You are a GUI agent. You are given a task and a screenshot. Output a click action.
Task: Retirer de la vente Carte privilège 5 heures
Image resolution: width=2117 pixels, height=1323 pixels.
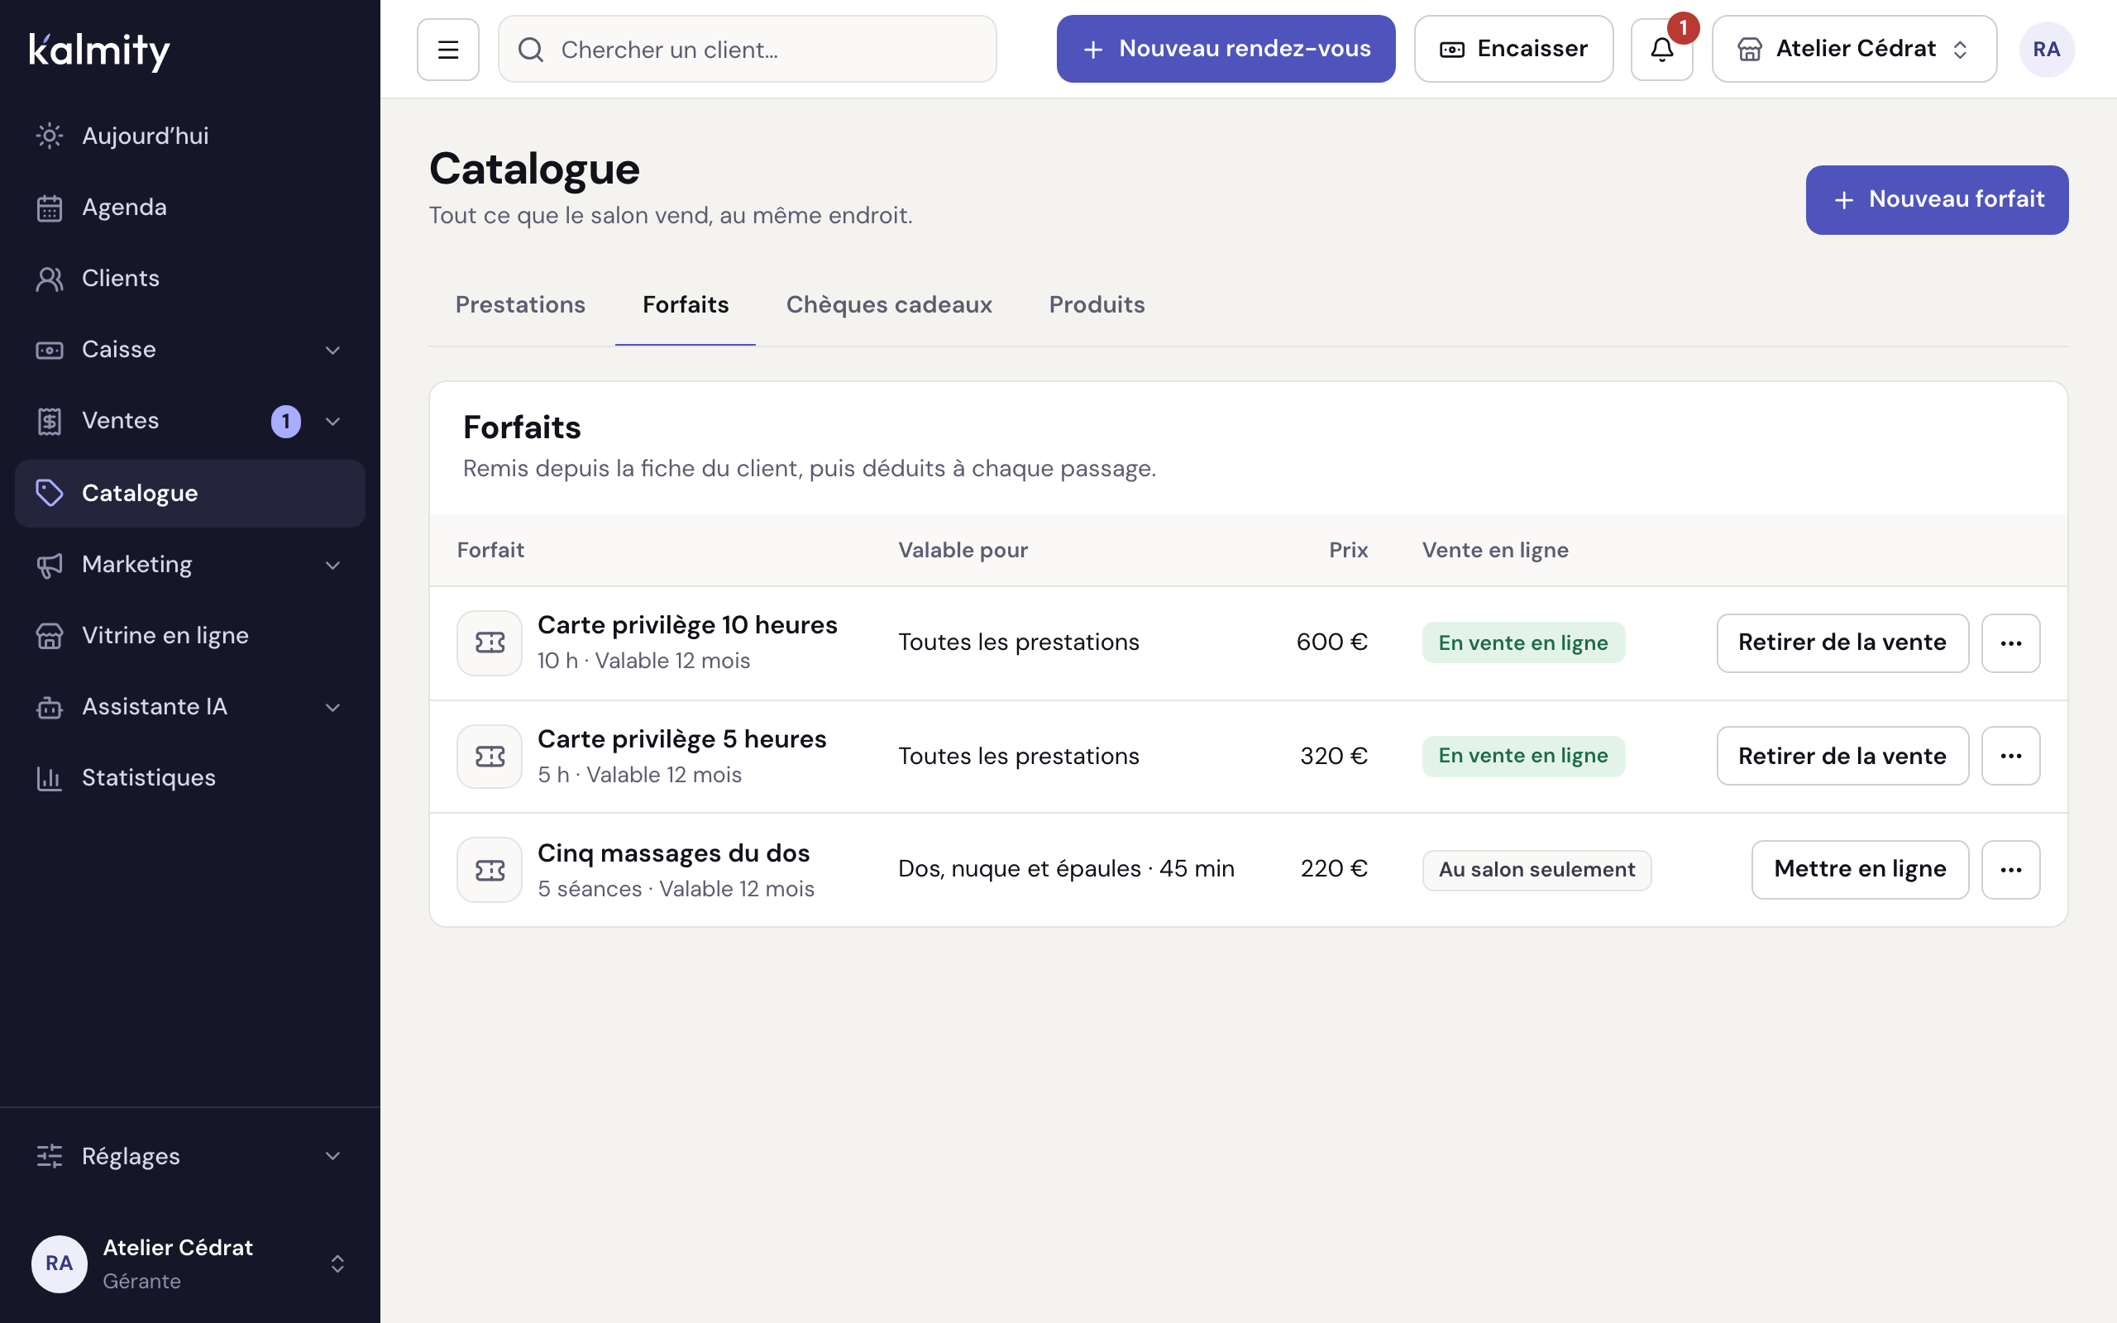coord(1842,756)
